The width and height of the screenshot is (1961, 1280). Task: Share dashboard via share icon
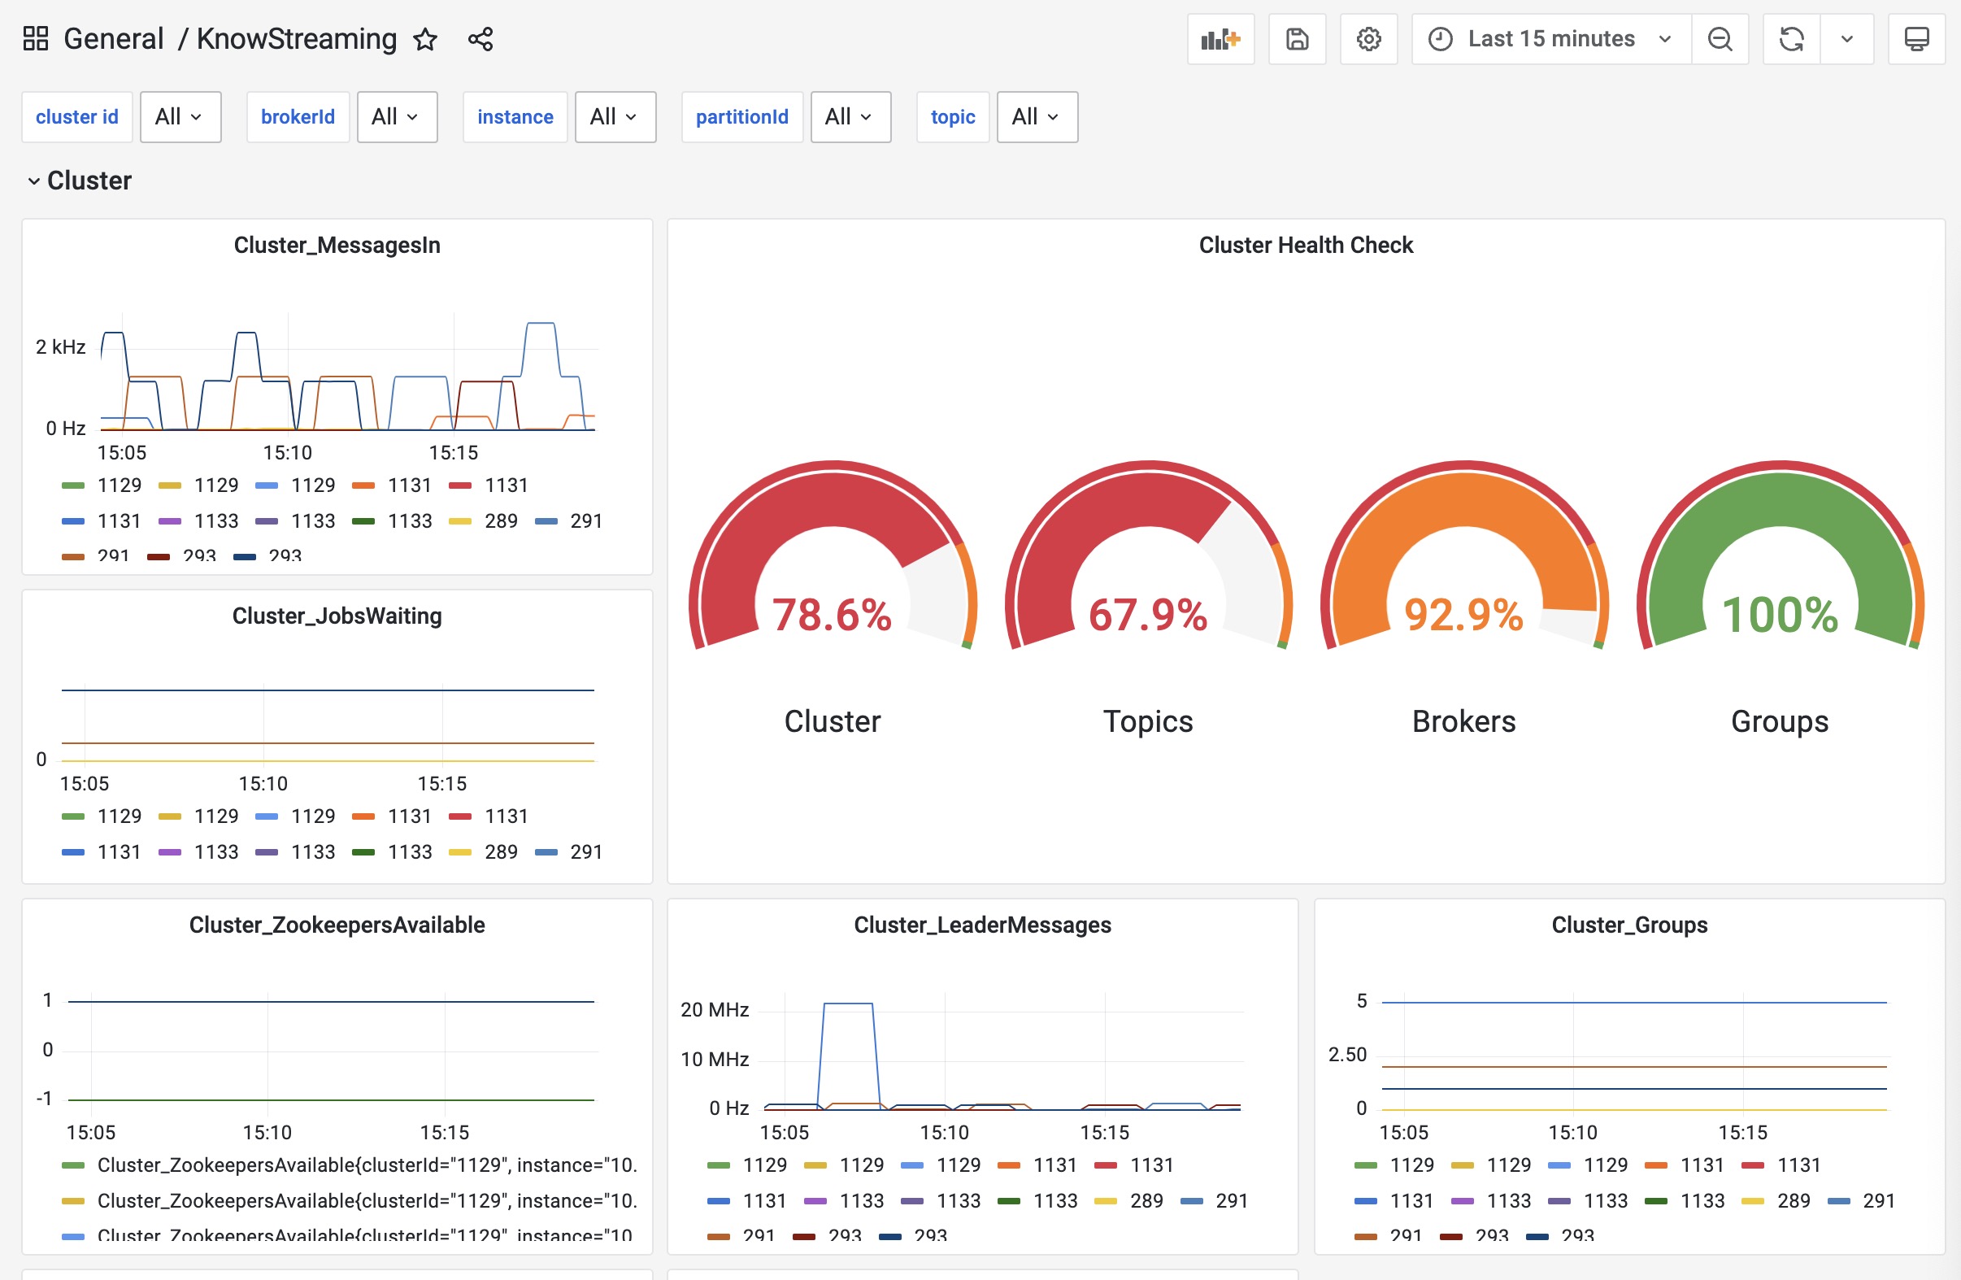pos(480,39)
